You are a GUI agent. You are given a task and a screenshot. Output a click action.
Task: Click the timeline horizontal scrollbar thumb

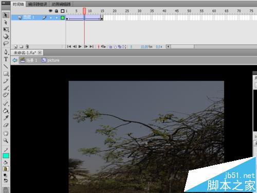click(182, 46)
